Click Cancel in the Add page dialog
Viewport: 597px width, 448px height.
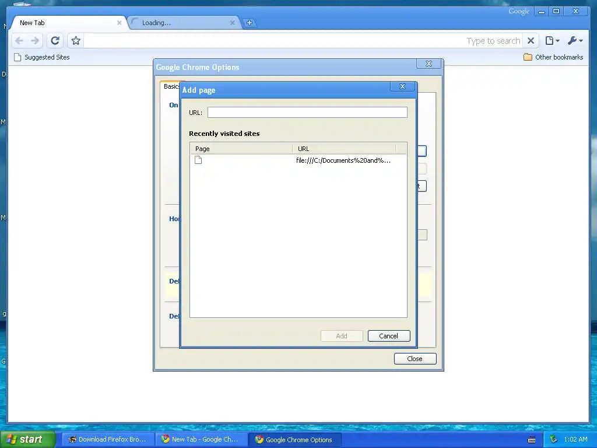coord(389,336)
